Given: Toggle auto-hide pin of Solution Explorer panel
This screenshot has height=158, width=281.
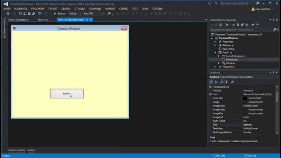Looking at the screenshot, I should click(274, 20).
